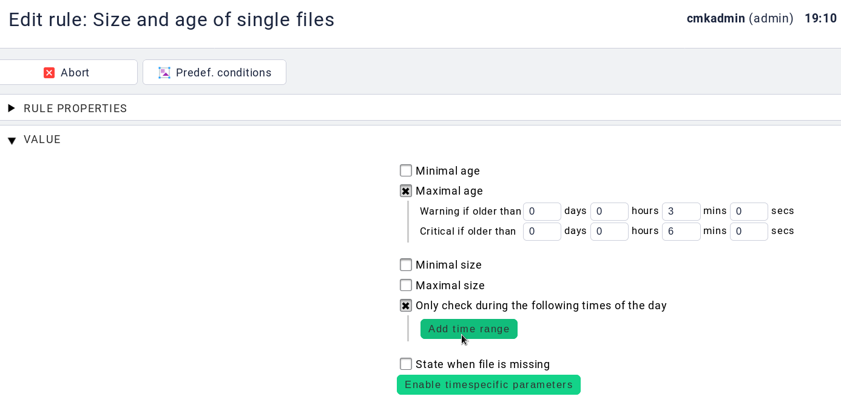Viewport: 841px width, 402px height.
Task: Click the '(admin)' role text
Action: pyautogui.click(x=771, y=18)
